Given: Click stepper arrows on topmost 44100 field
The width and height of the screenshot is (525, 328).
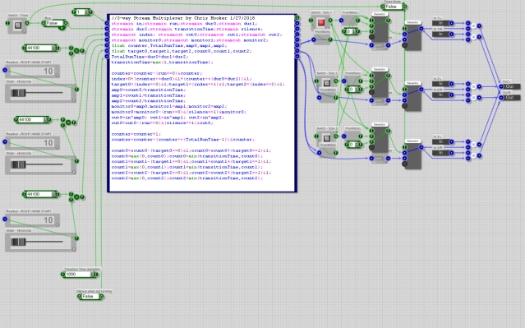Looking at the screenshot, I should [x=53, y=49].
